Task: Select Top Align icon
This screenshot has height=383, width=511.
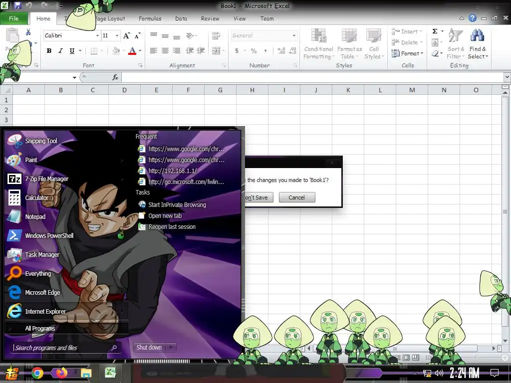Action: coord(154,35)
